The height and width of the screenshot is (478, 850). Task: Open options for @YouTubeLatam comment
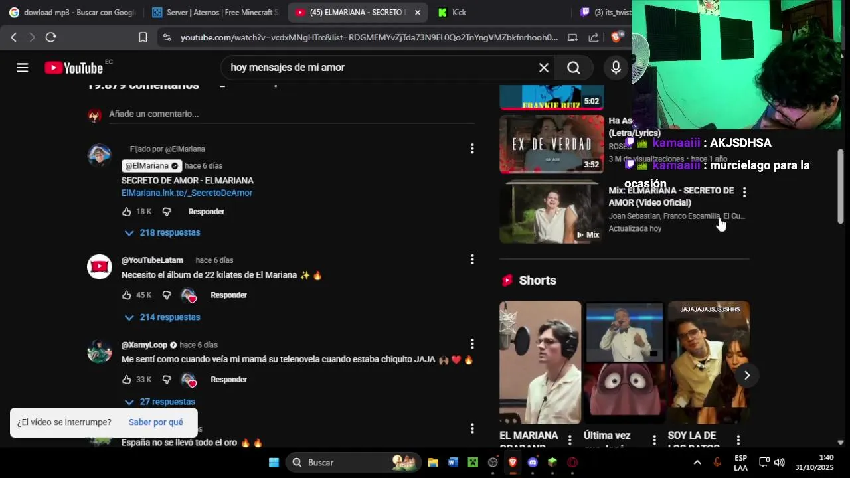pyautogui.click(x=472, y=260)
